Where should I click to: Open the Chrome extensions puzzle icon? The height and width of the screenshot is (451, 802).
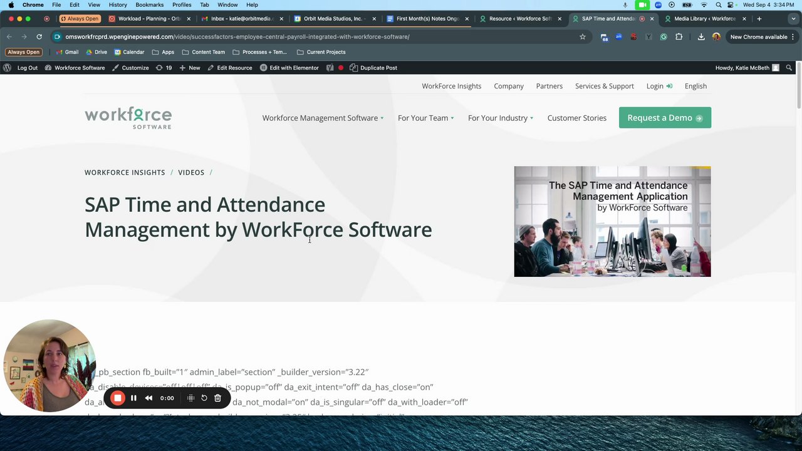pyautogui.click(x=679, y=37)
